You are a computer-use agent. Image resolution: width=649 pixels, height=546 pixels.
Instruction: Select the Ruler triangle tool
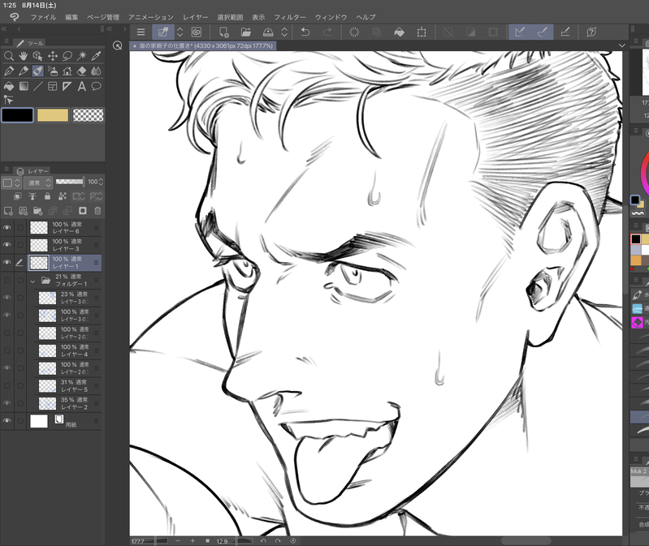pyautogui.click(x=67, y=86)
